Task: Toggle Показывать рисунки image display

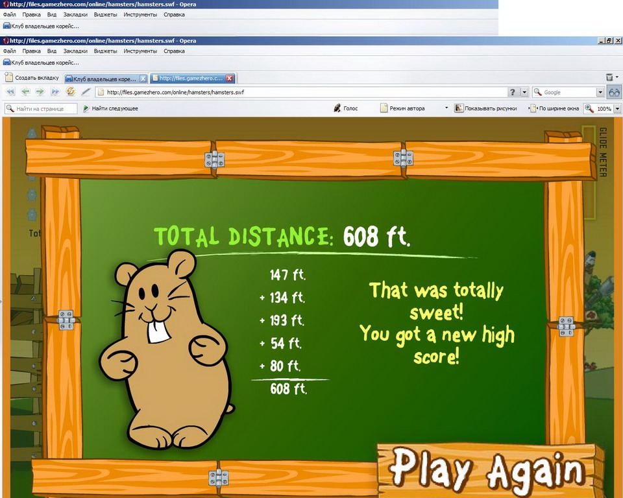Action: pos(485,108)
